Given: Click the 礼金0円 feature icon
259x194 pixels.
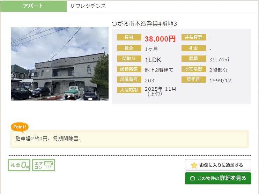Looking at the screenshot, I should pos(19,165).
